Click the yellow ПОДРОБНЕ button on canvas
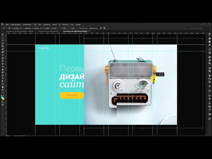This screenshot has width=212, height=159. (x=72, y=95)
